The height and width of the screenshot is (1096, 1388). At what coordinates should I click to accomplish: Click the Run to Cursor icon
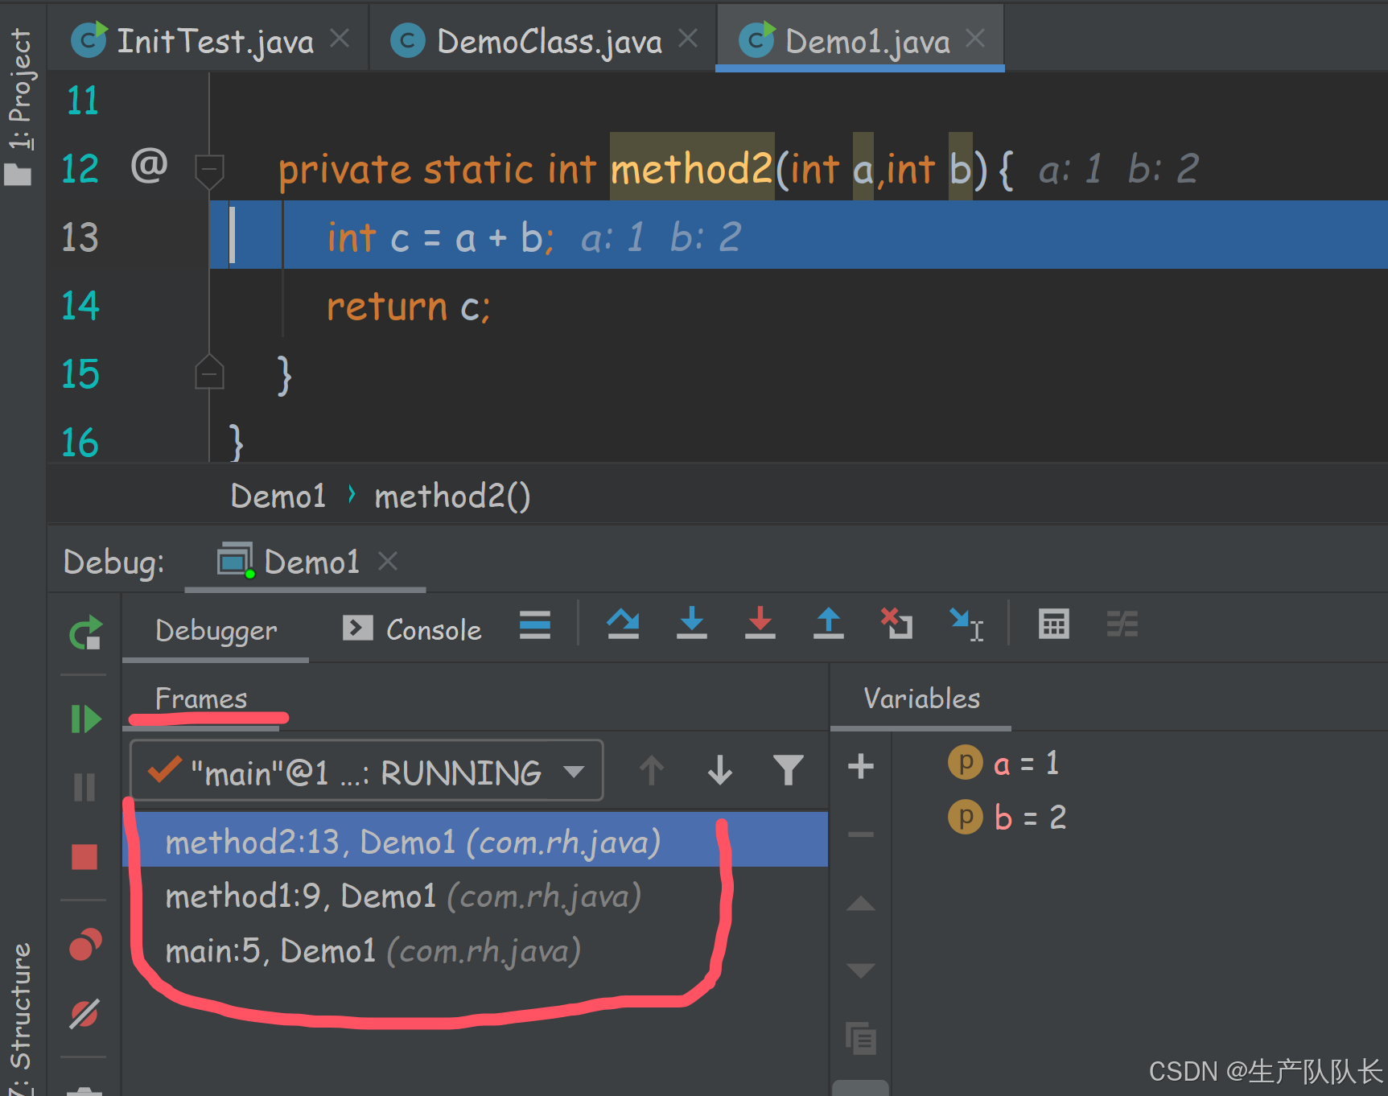pos(966,624)
